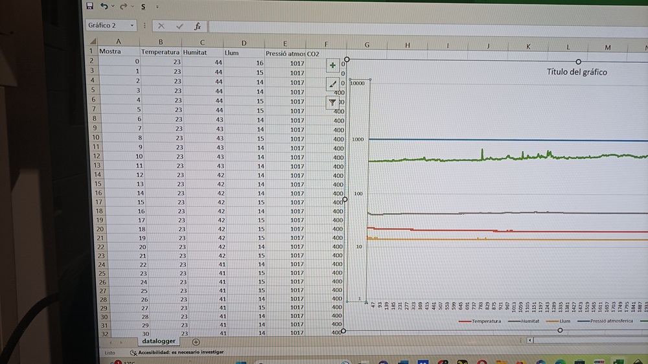Screen dimensions: 648x364
Task: Open the Chart Elements plus button
Action: 332,65
